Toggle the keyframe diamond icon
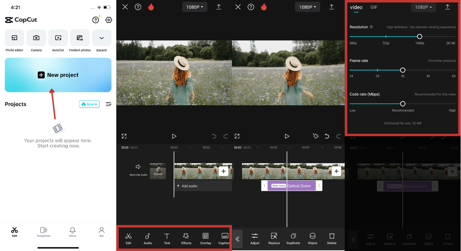The image size is (461, 251). tap(316, 136)
